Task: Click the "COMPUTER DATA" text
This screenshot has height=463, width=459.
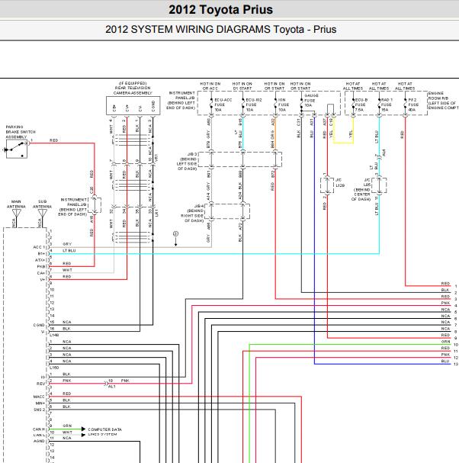Action: [x=104, y=429]
